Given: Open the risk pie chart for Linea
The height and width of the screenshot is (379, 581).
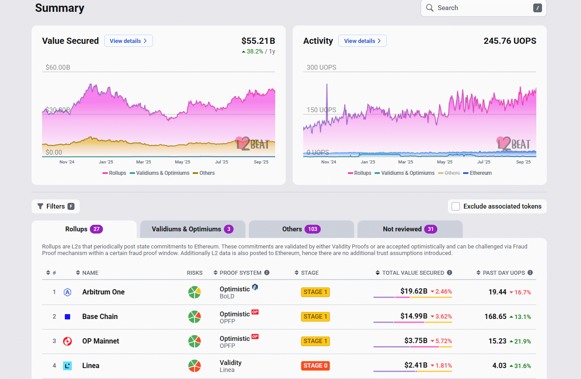Looking at the screenshot, I should 195,366.
